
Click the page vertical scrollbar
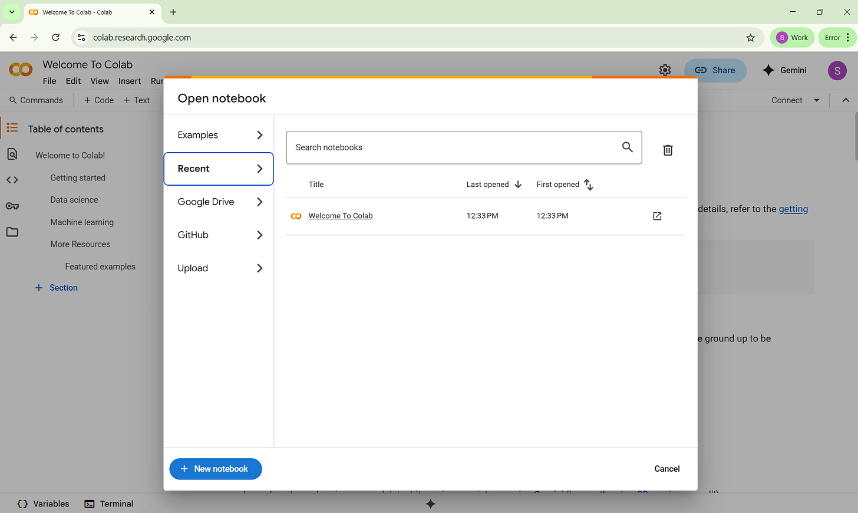856,136
